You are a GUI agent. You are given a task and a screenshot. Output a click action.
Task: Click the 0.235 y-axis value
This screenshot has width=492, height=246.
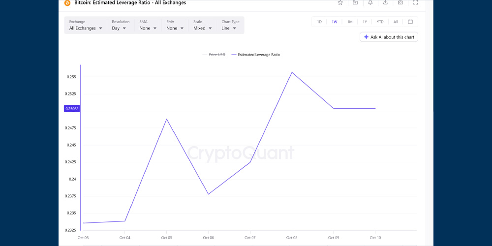[x=70, y=213]
